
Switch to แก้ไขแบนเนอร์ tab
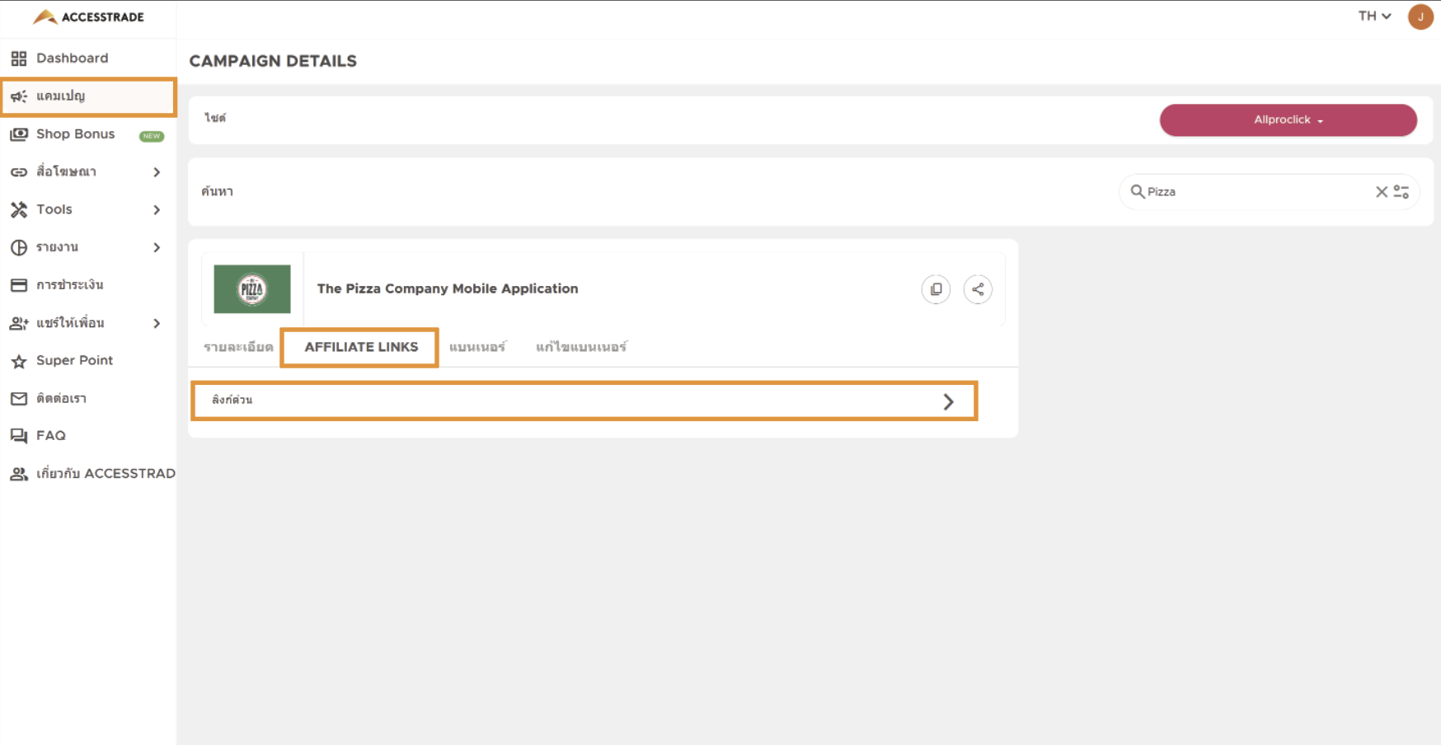coord(581,347)
